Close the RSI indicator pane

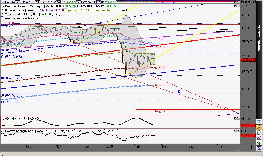[238, 130]
